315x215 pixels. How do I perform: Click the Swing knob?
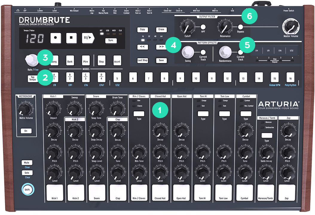coord(188,52)
